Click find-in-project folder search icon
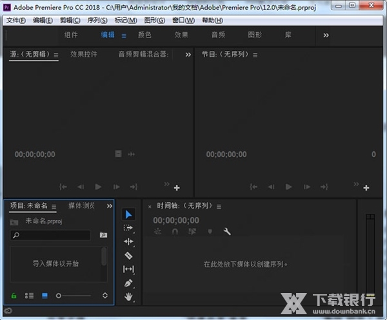Viewport: 387px width, 320px height. coord(103,235)
